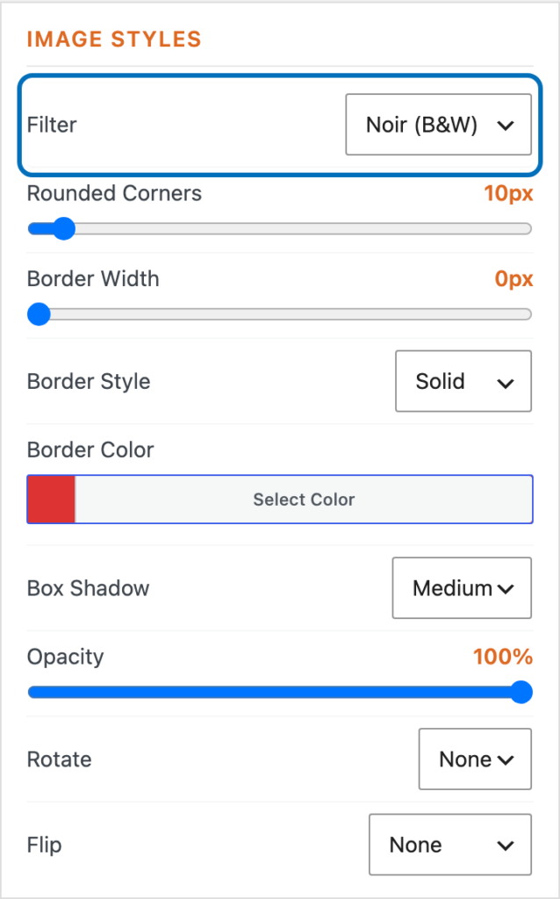Open the Border Style dropdown set to Solid
The width and height of the screenshot is (560, 899).
coord(463,381)
